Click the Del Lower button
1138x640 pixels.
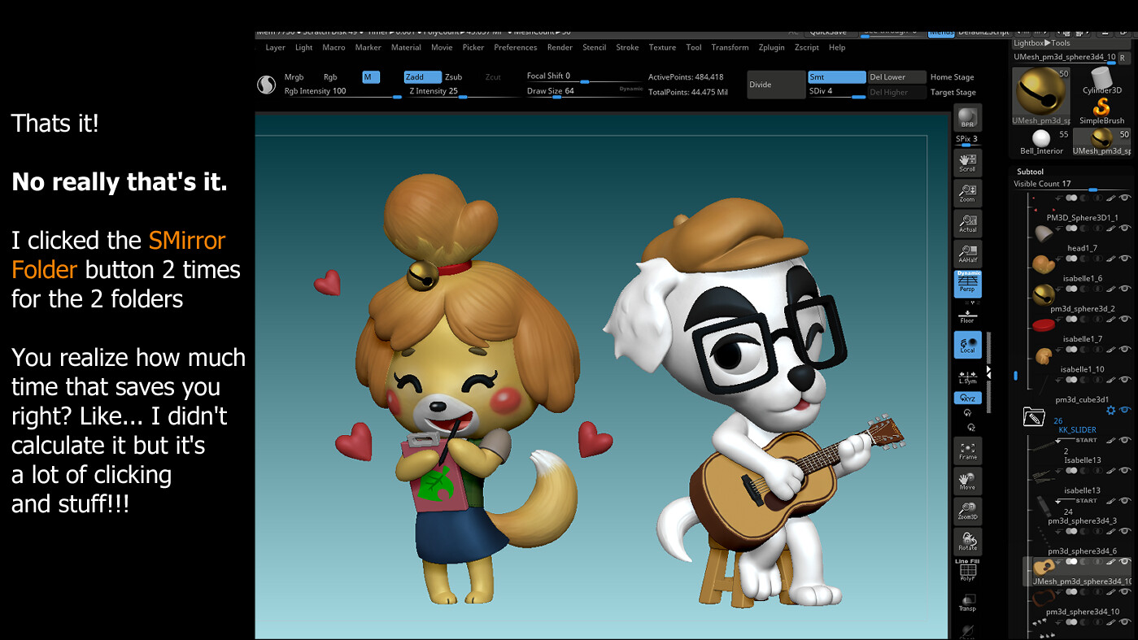click(896, 77)
